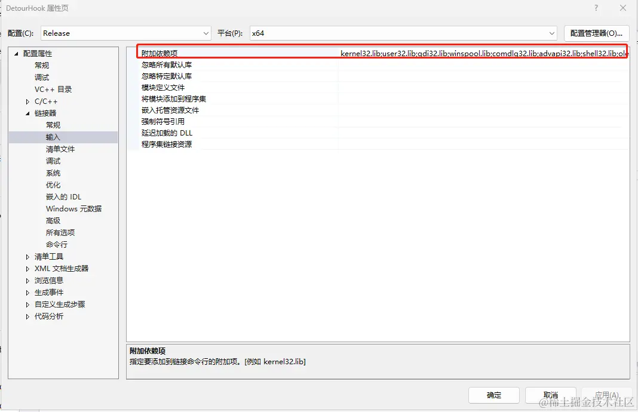Image resolution: width=638 pixels, height=412 pixels.
Task: Edit the kernel32.lib dependencies value field
Action: 484,53
